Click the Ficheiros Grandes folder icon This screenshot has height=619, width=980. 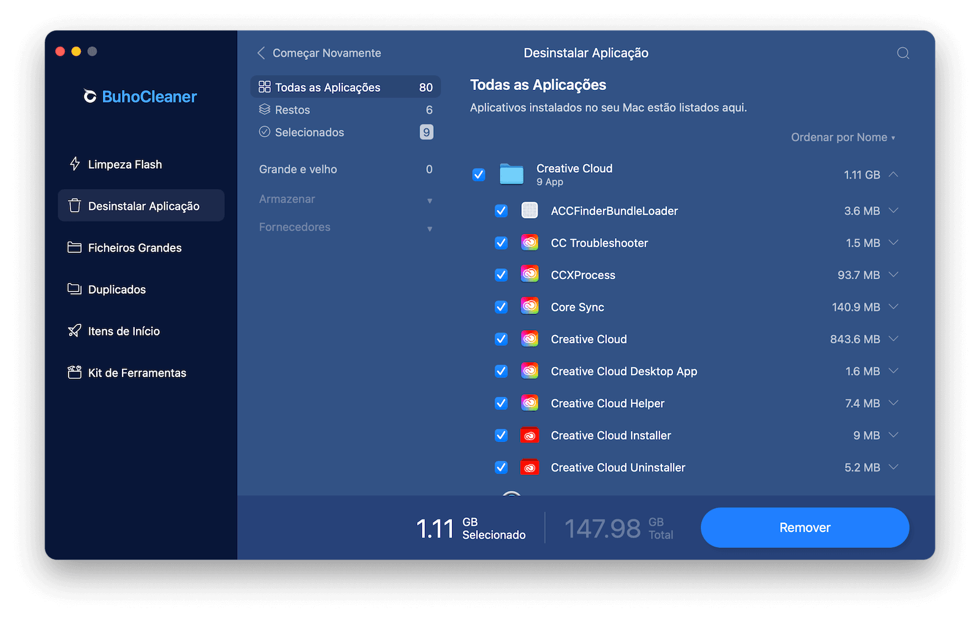click(75, 247)
